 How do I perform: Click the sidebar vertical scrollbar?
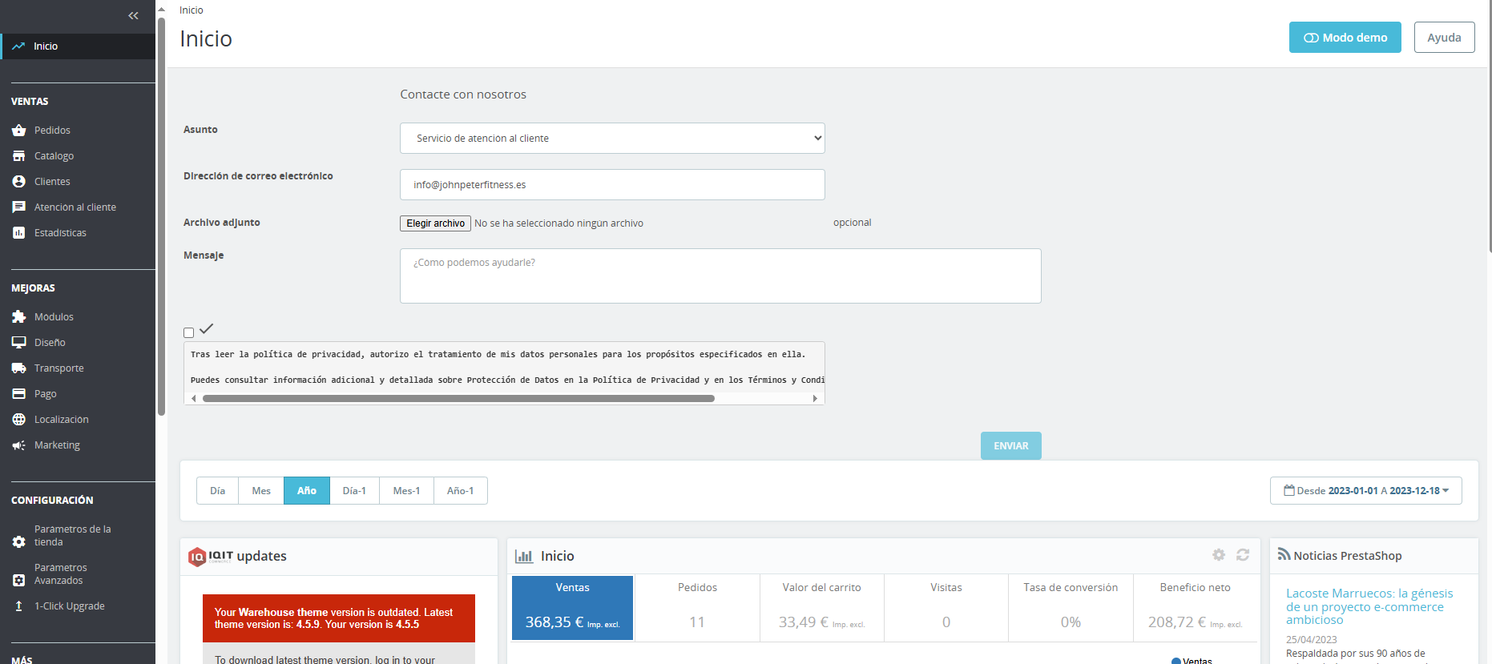click(x=161, y=216)
